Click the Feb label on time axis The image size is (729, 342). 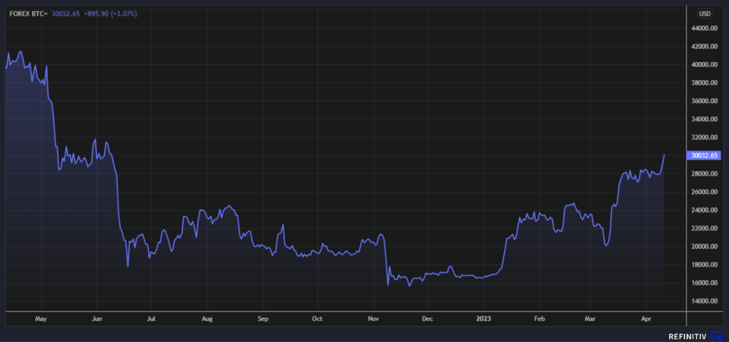(540, 319)
